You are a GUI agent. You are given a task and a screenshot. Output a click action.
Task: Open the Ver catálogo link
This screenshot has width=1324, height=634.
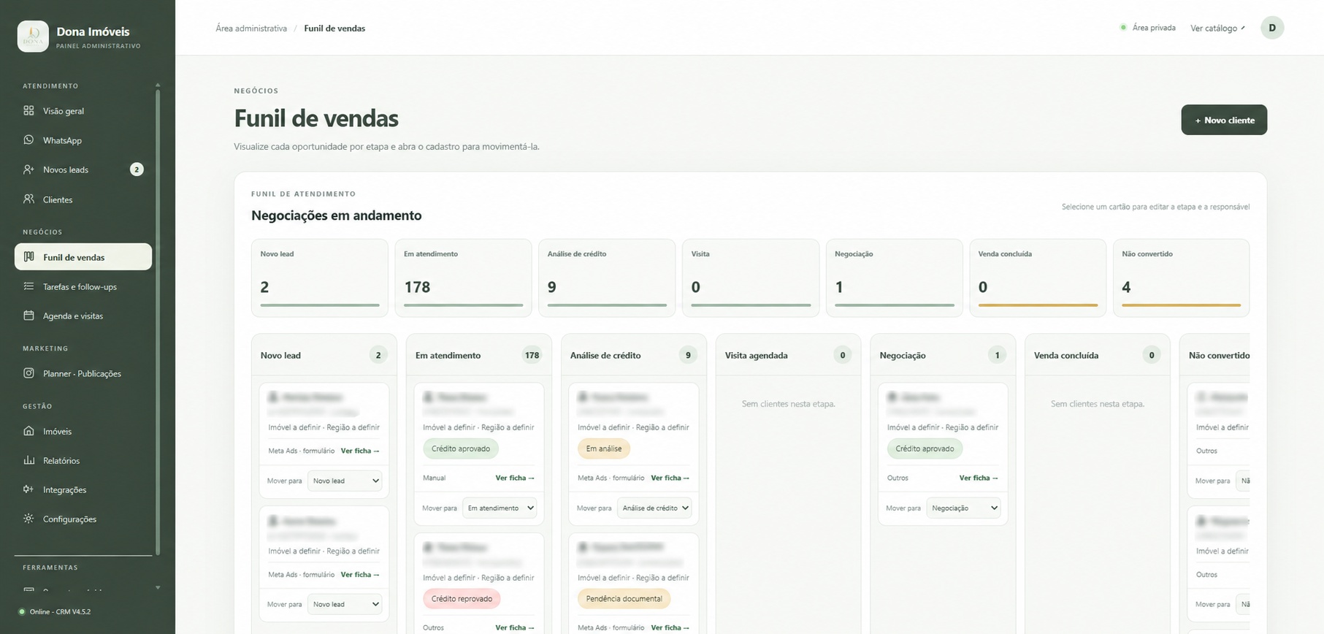coord(1217,28)
